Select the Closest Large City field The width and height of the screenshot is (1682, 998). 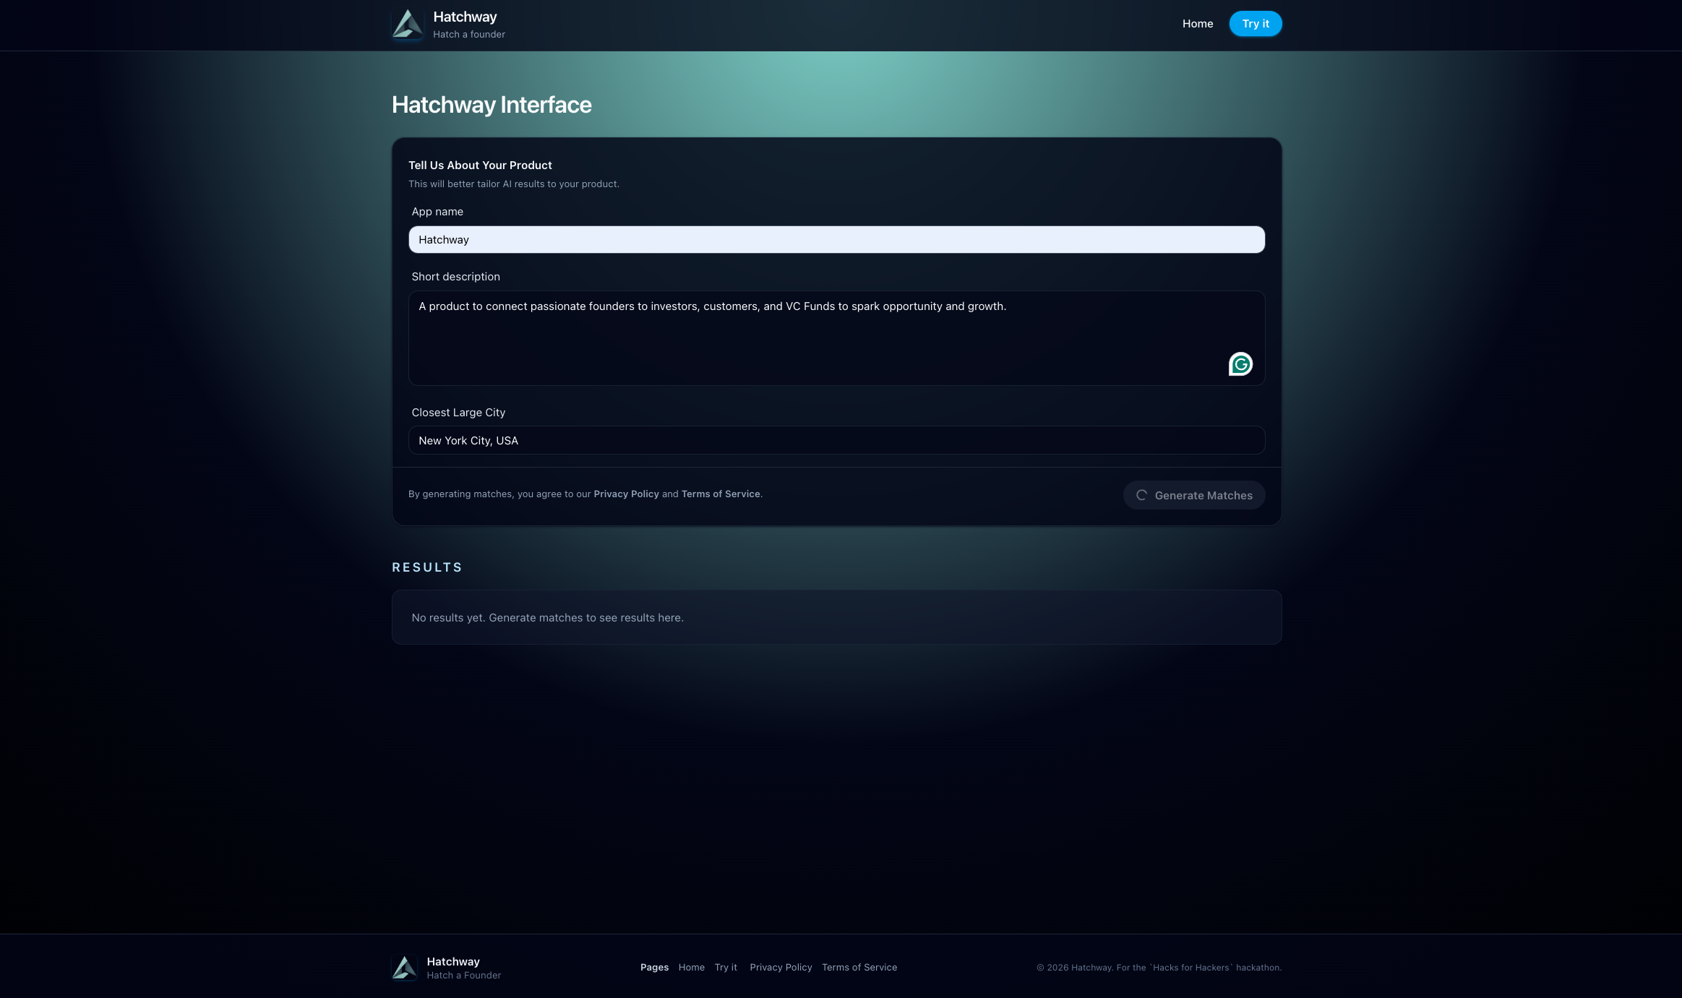tap(836, 441)
